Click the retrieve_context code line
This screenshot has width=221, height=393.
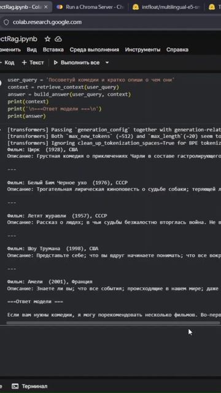[63, 87]
